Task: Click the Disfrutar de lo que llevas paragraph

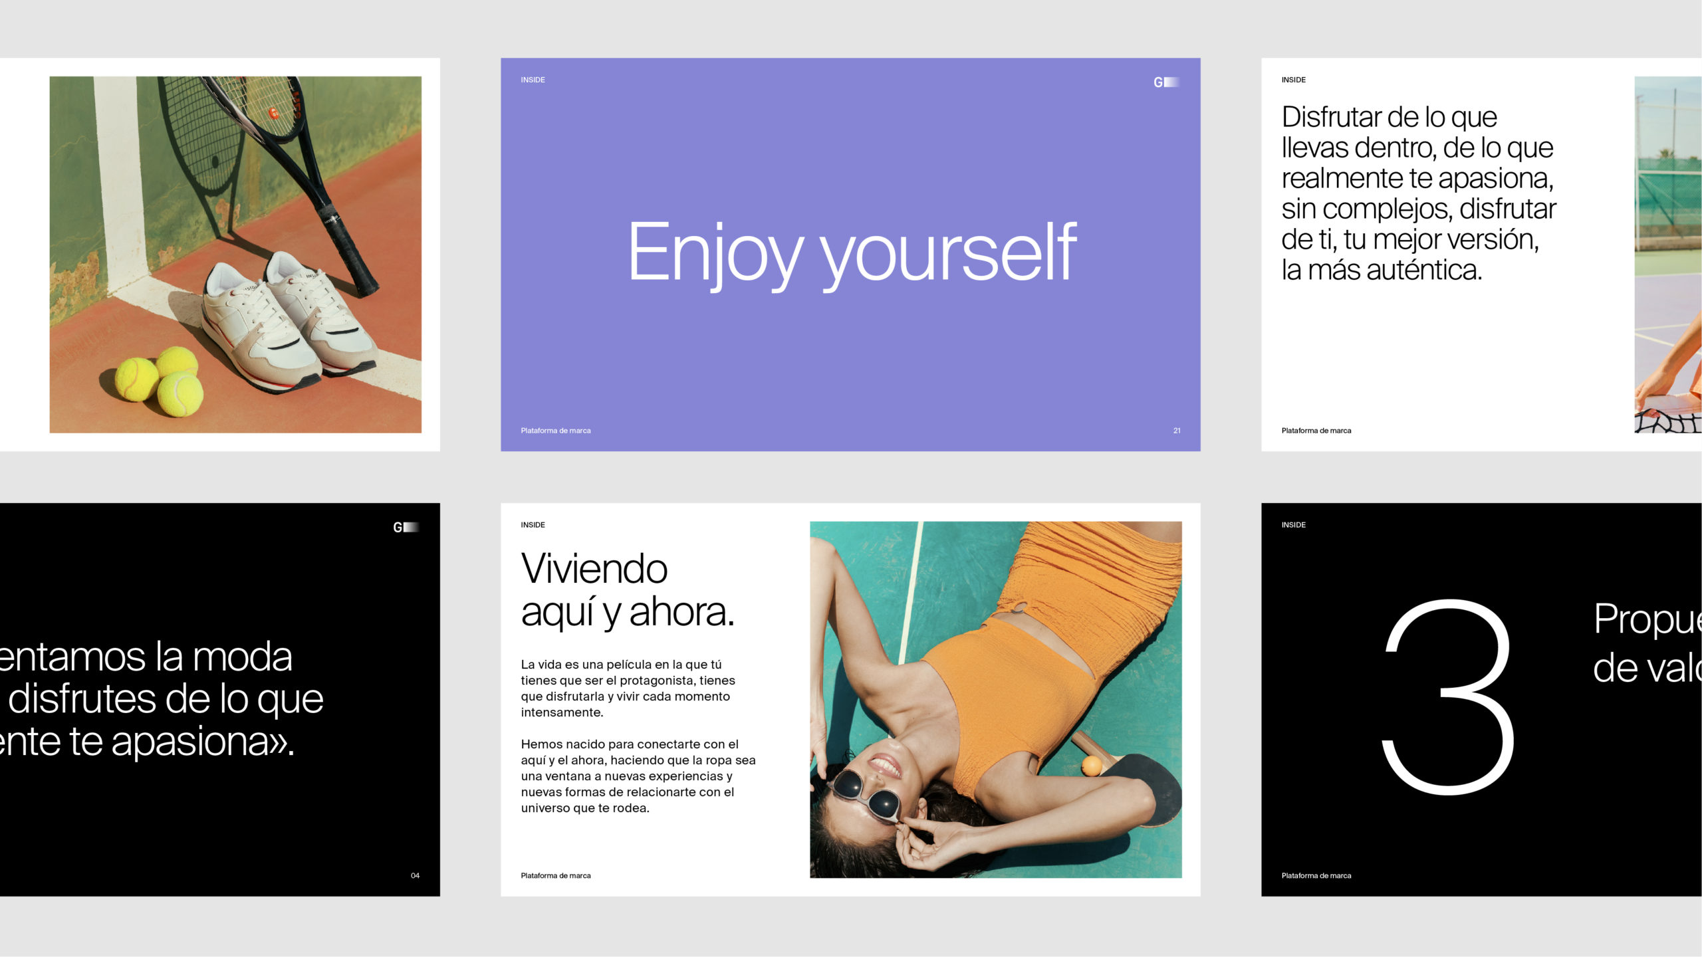Action: (1417, 193)
